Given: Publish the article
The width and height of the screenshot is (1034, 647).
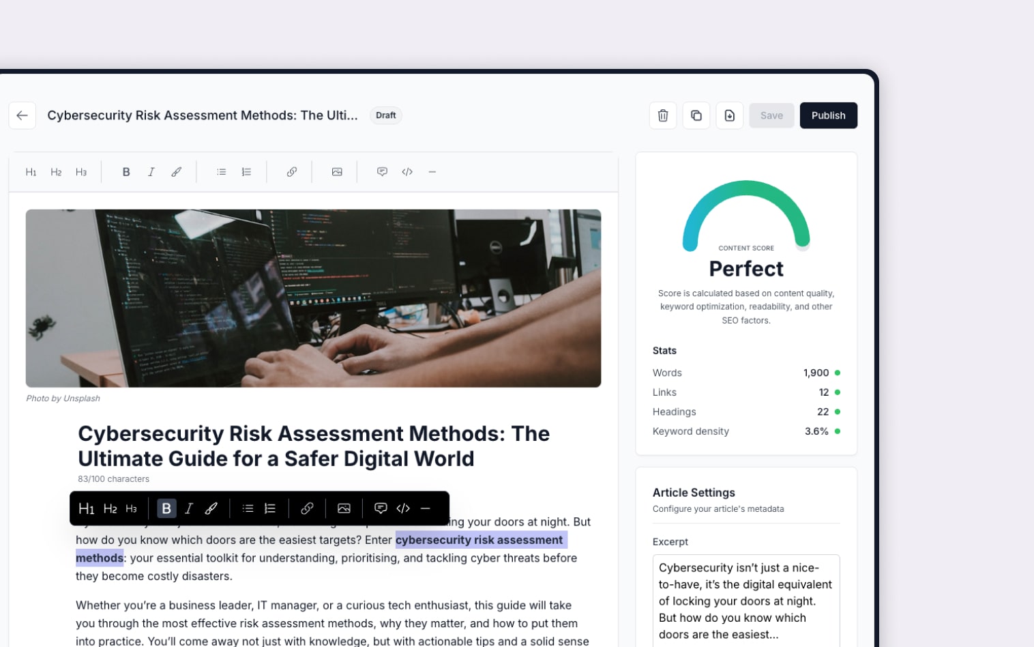Looking at the screenshot, I should (828, 115).
